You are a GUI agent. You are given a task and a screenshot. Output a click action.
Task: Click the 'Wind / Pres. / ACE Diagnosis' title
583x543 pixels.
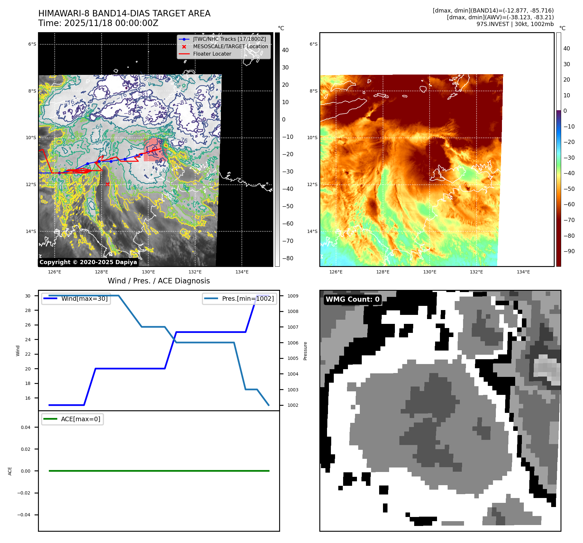tap(159, 281)
